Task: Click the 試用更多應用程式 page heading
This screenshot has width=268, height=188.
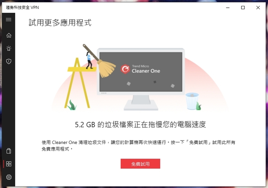Action: coord(60,23)
